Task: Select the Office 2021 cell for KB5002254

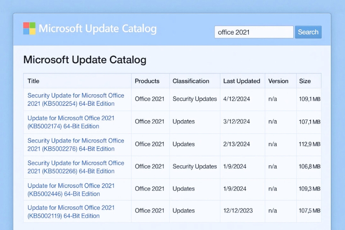Action: tap(149, 99)
